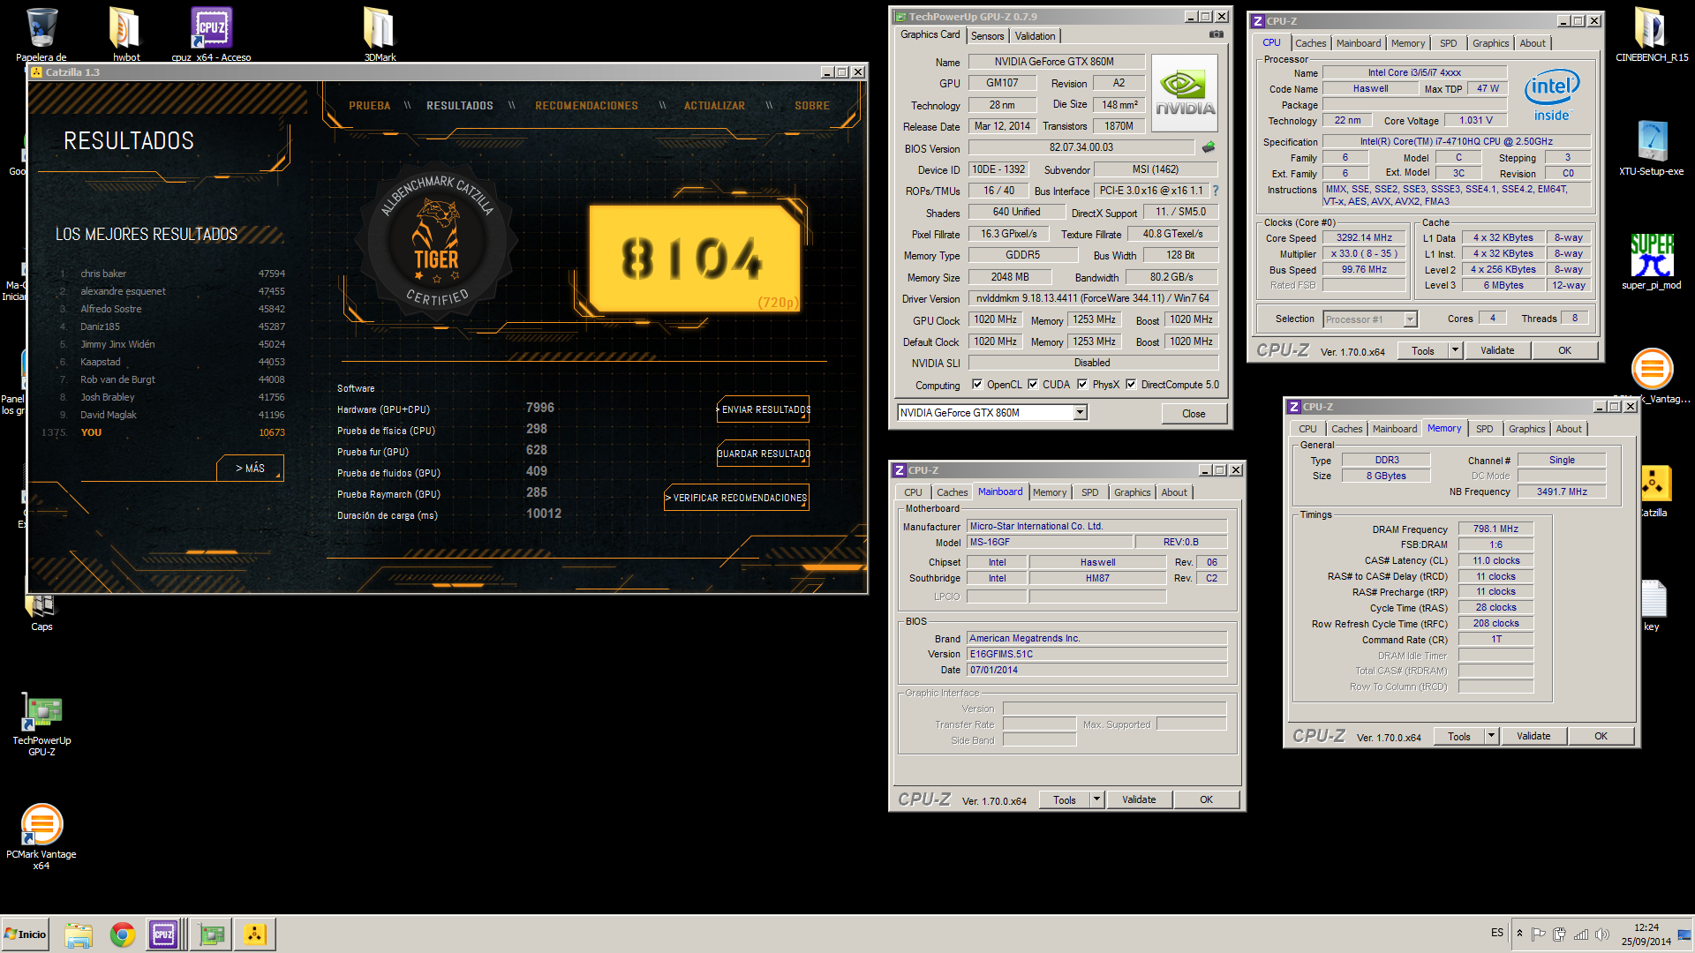This screenshot has height=953, width=1695.
Task: Open the RECOMENDACIONES tab in Catzilla
Action: click(586, 106)
